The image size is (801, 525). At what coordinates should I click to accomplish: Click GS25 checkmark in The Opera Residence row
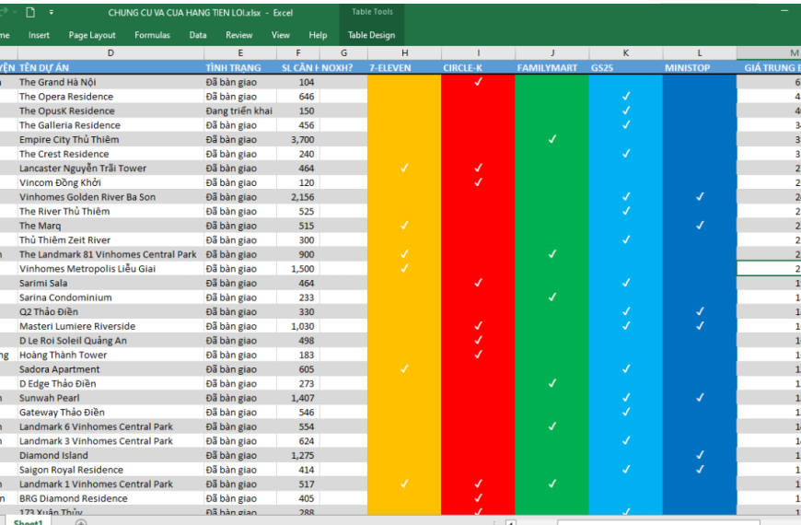point(626,96)
